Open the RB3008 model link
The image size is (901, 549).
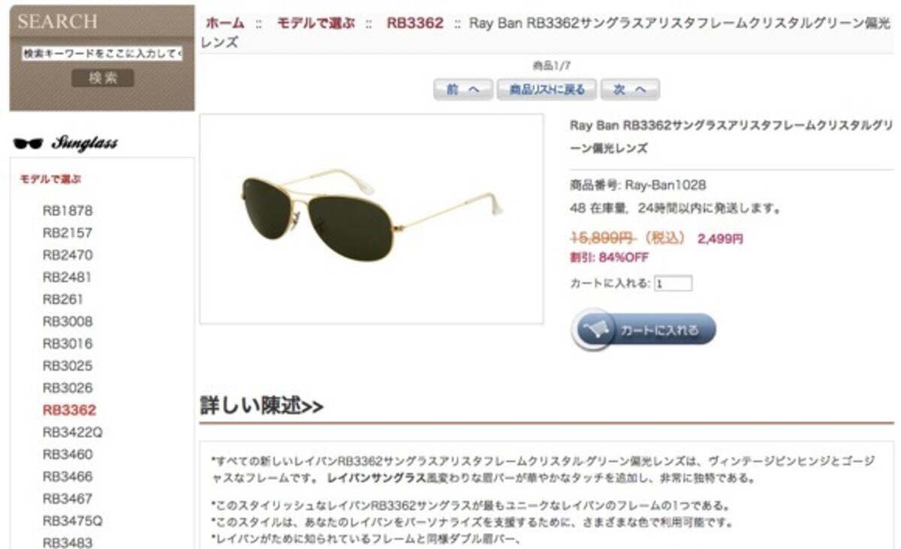click(x=68, y=322)
